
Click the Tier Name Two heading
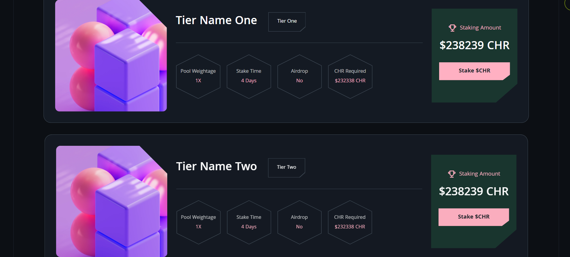tap(216, 166)
